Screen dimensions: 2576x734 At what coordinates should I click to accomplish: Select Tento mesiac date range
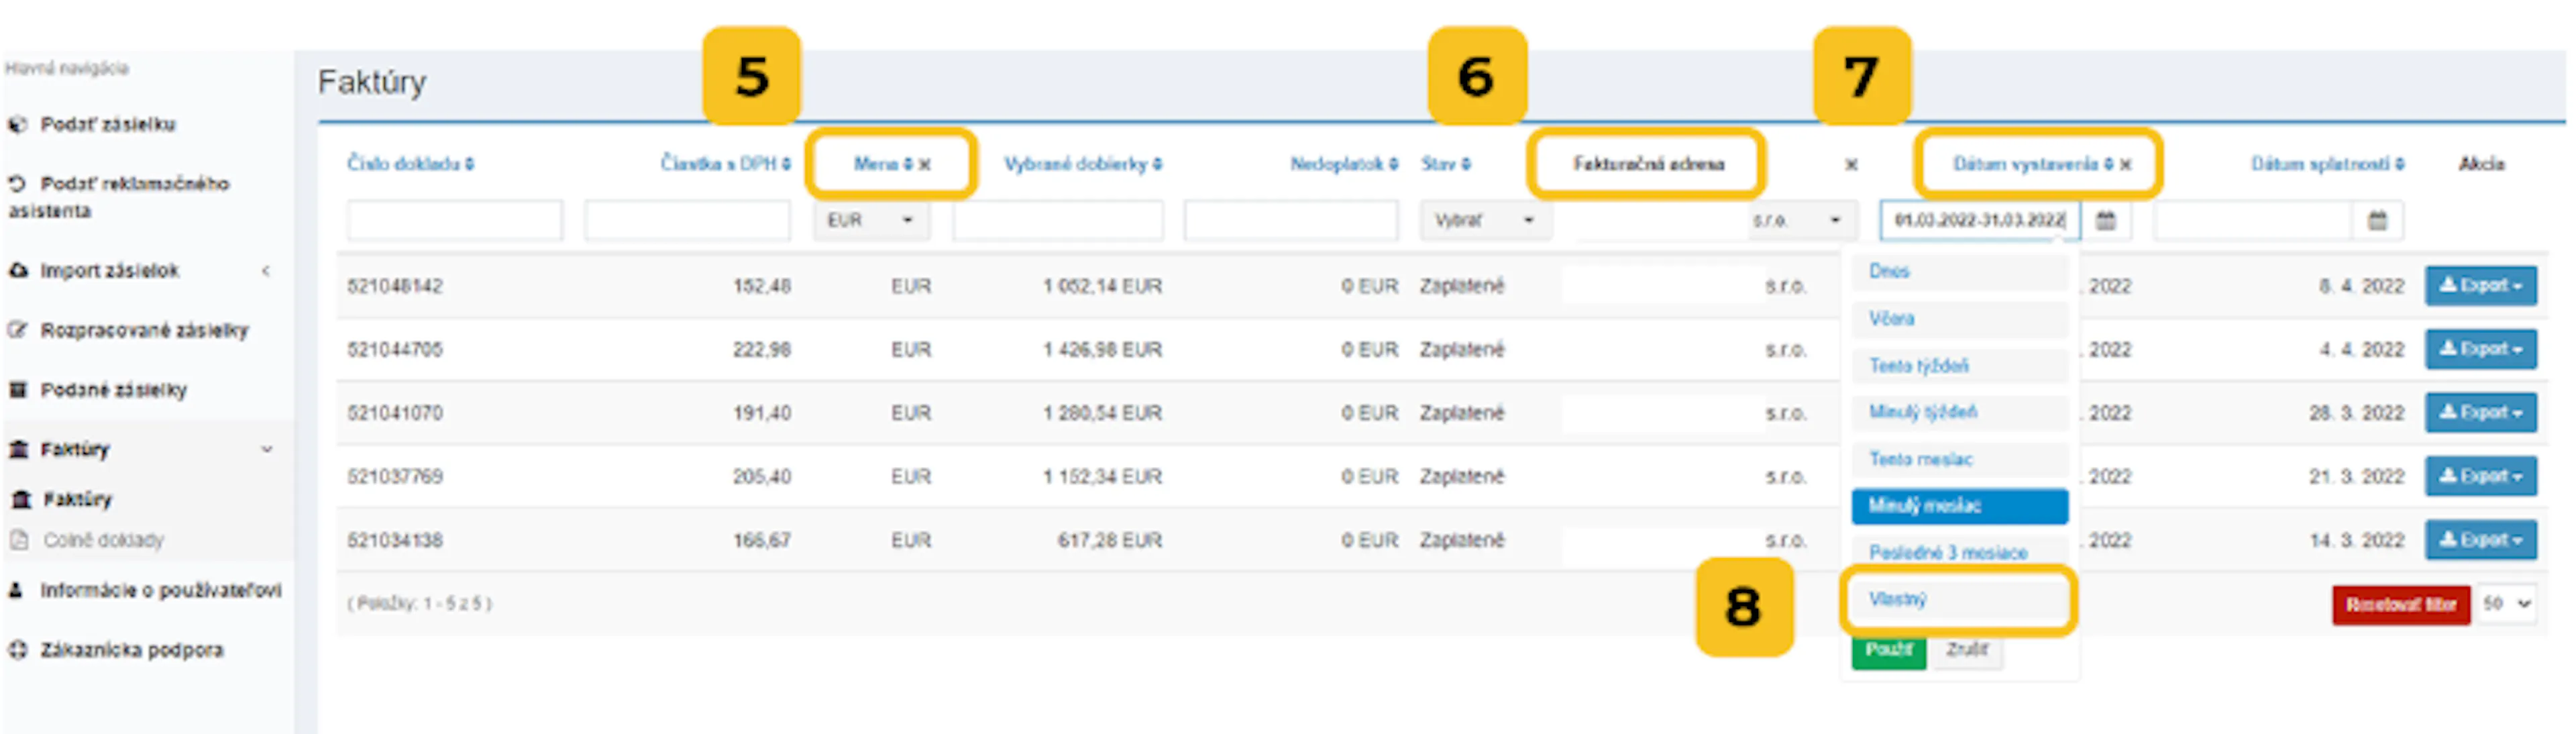pyautogui.click(x=1960, y=459)
